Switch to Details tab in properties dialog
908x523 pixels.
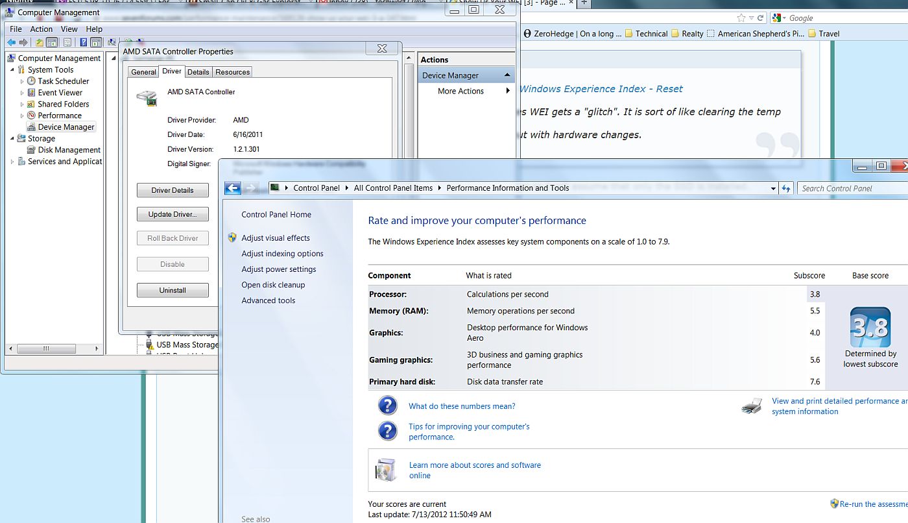[198, 72]
